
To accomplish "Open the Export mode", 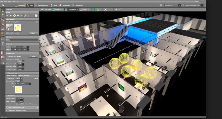I will tap(54, 5).
